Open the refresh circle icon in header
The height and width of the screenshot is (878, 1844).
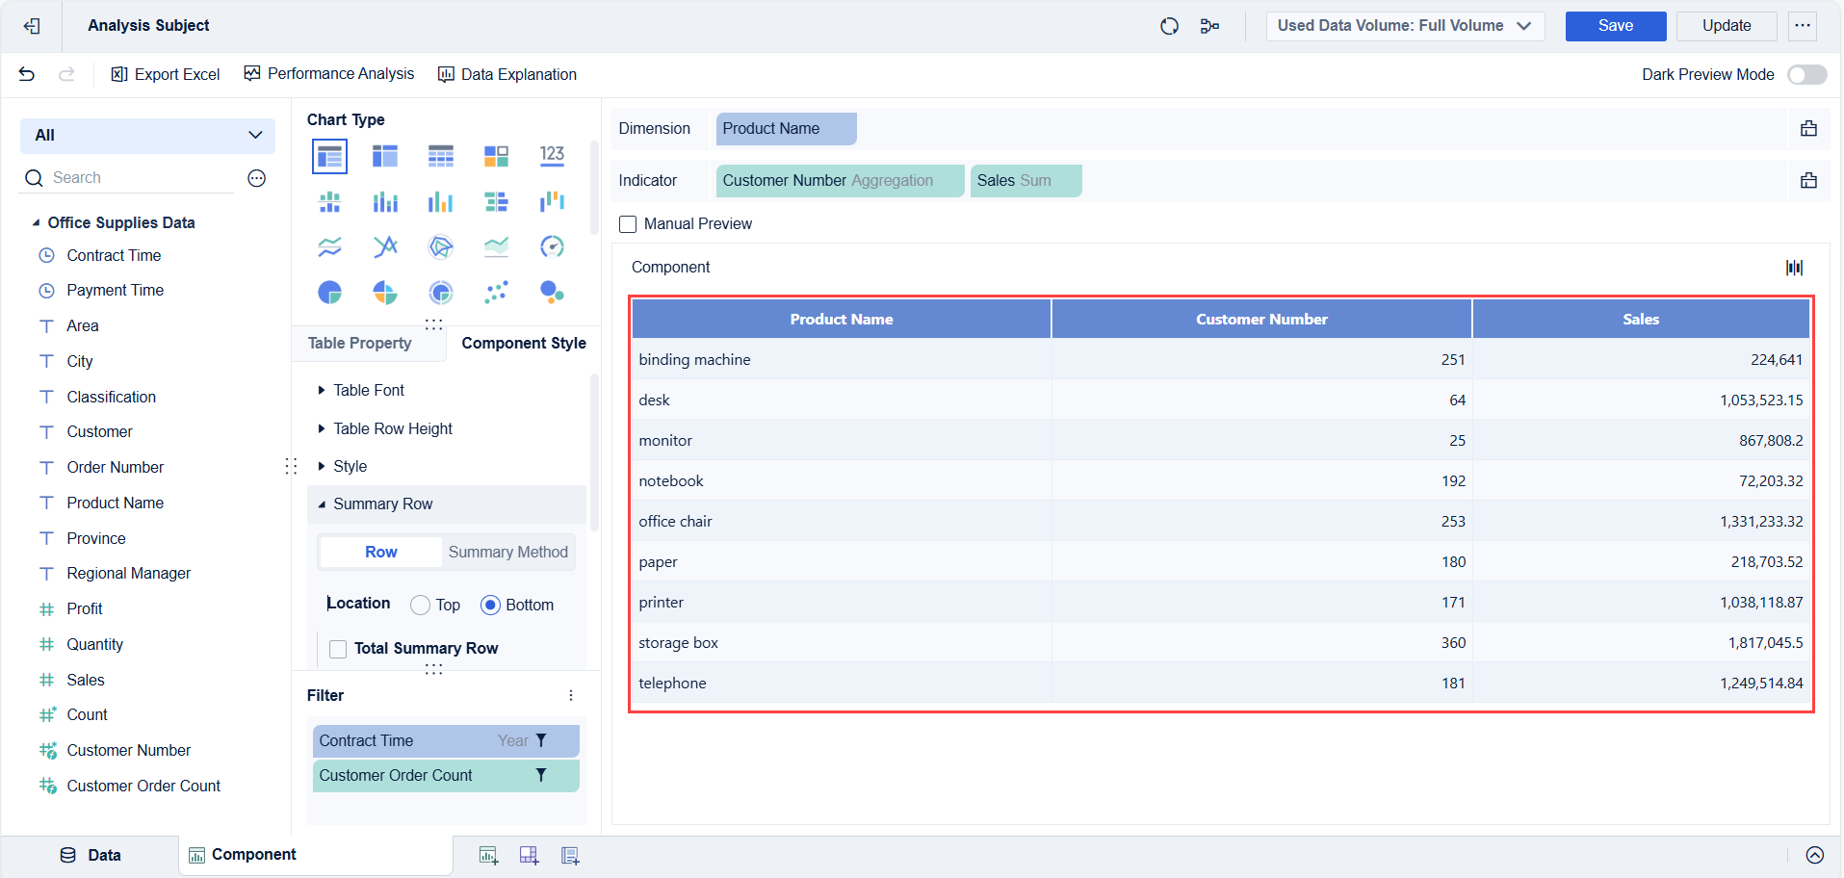point(1169,26)
